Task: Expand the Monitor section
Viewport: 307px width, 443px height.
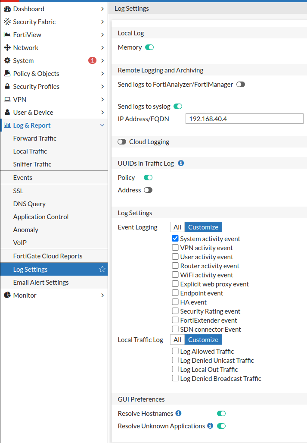Action: tap(102, 295)
